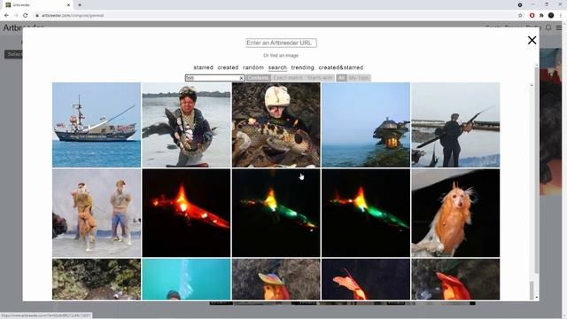Switch to the starred tab

tap(203, 67)
